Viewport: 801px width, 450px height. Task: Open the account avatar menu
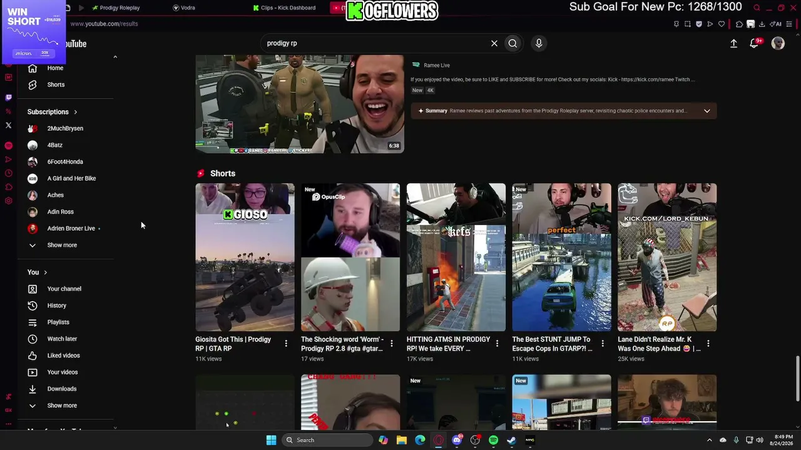point(778,43)
